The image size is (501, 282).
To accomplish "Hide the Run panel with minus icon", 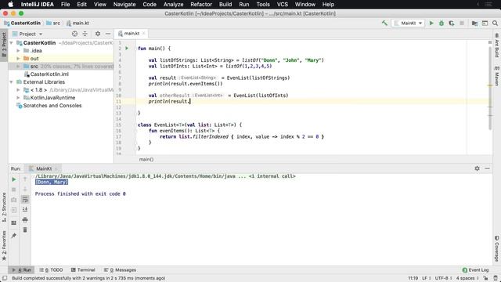I will tap(487, 168).
